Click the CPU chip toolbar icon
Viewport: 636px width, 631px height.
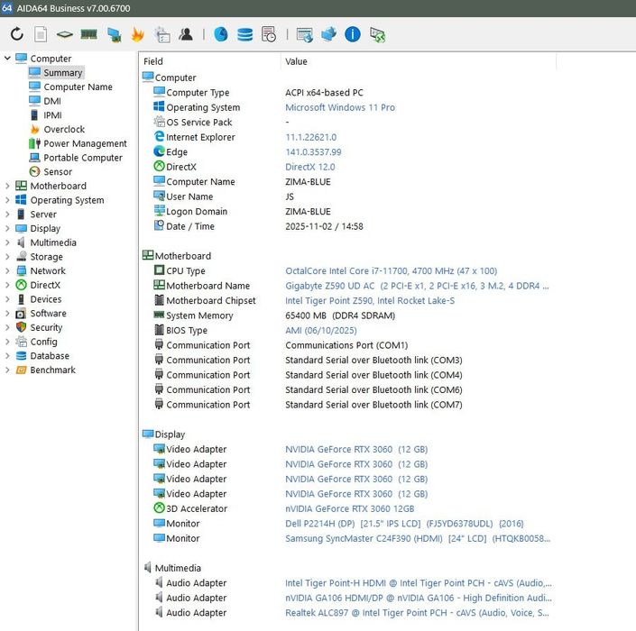[64, 34]
